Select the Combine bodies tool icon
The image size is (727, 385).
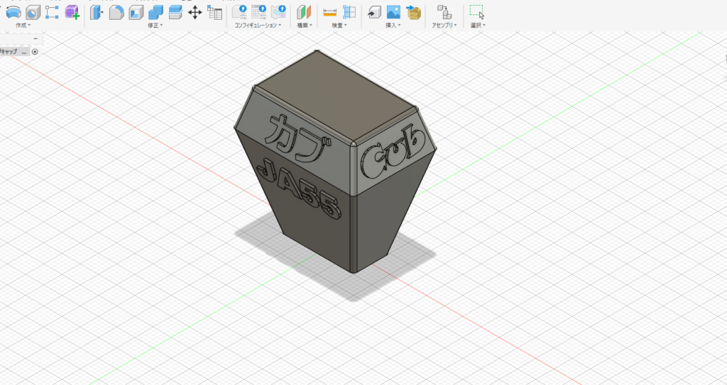[x=155, y=13]
